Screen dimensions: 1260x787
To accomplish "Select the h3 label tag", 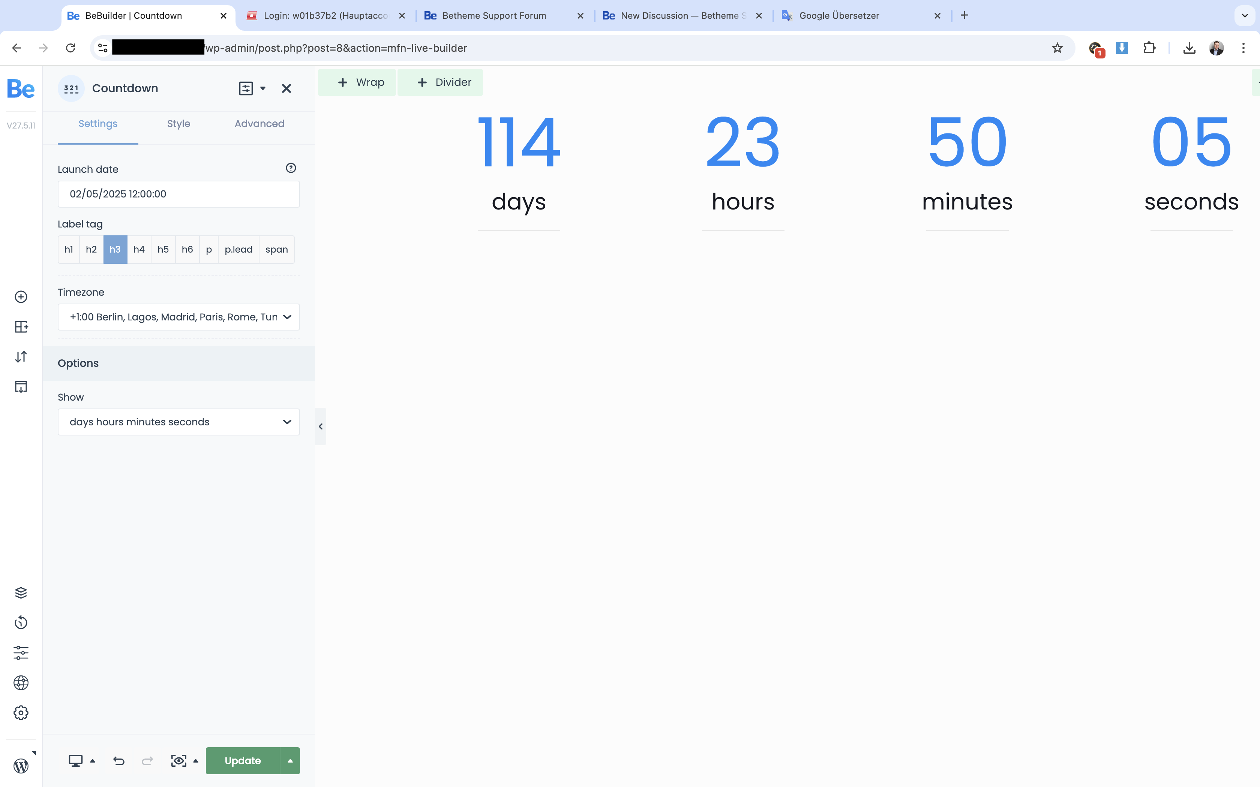I will [x=115, y=249].
